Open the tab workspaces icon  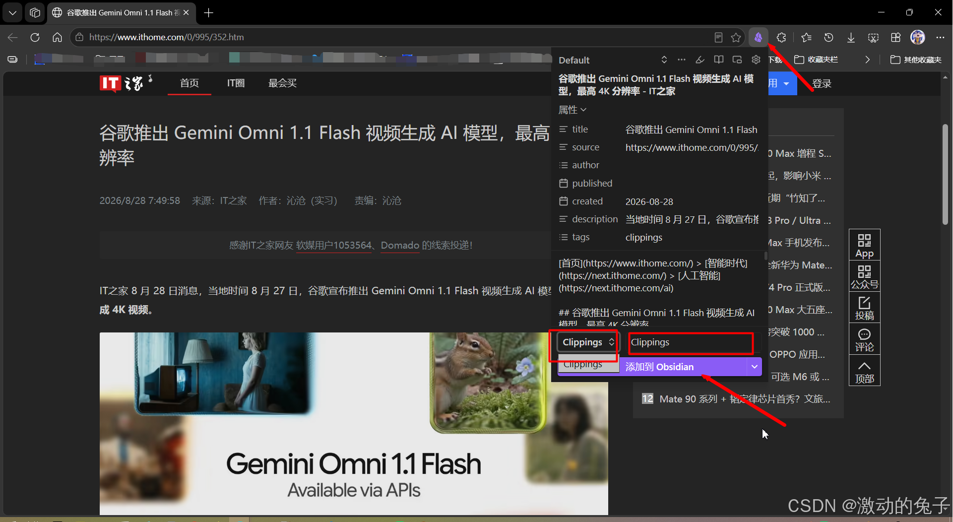pos(35,13)
